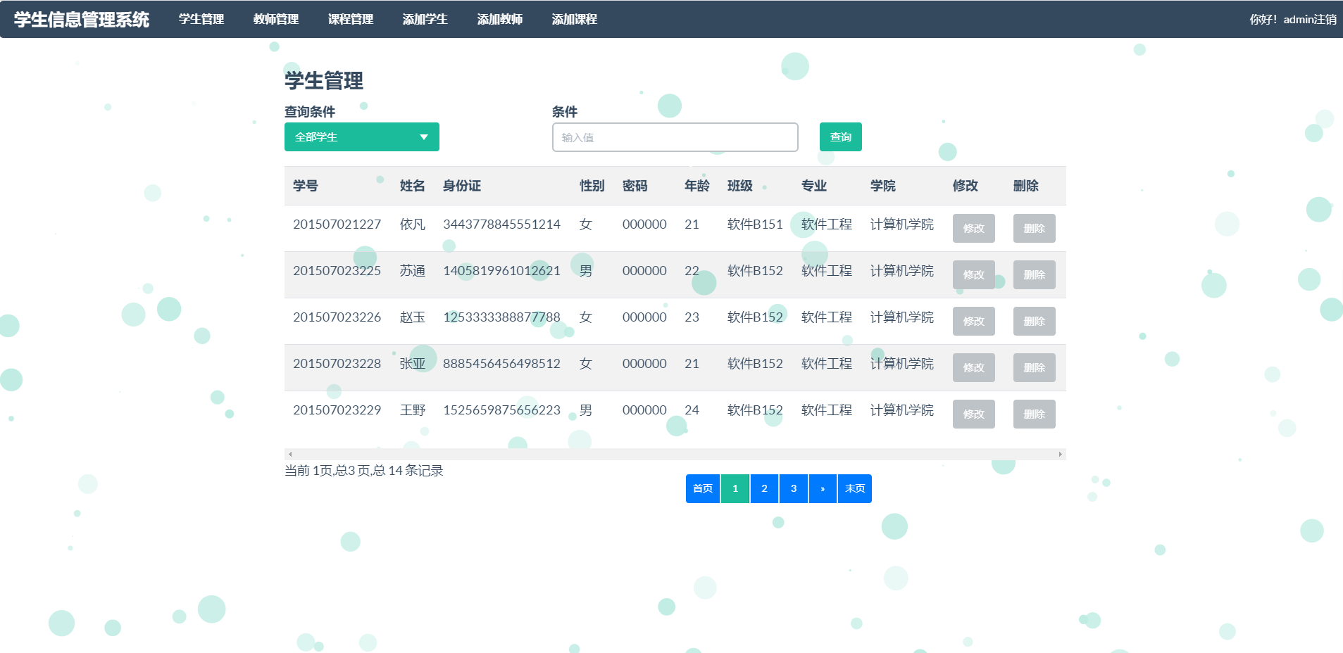Screen dimensions: 1343x653
Task: Select page 2 in pagination
Action: (764, 488)
